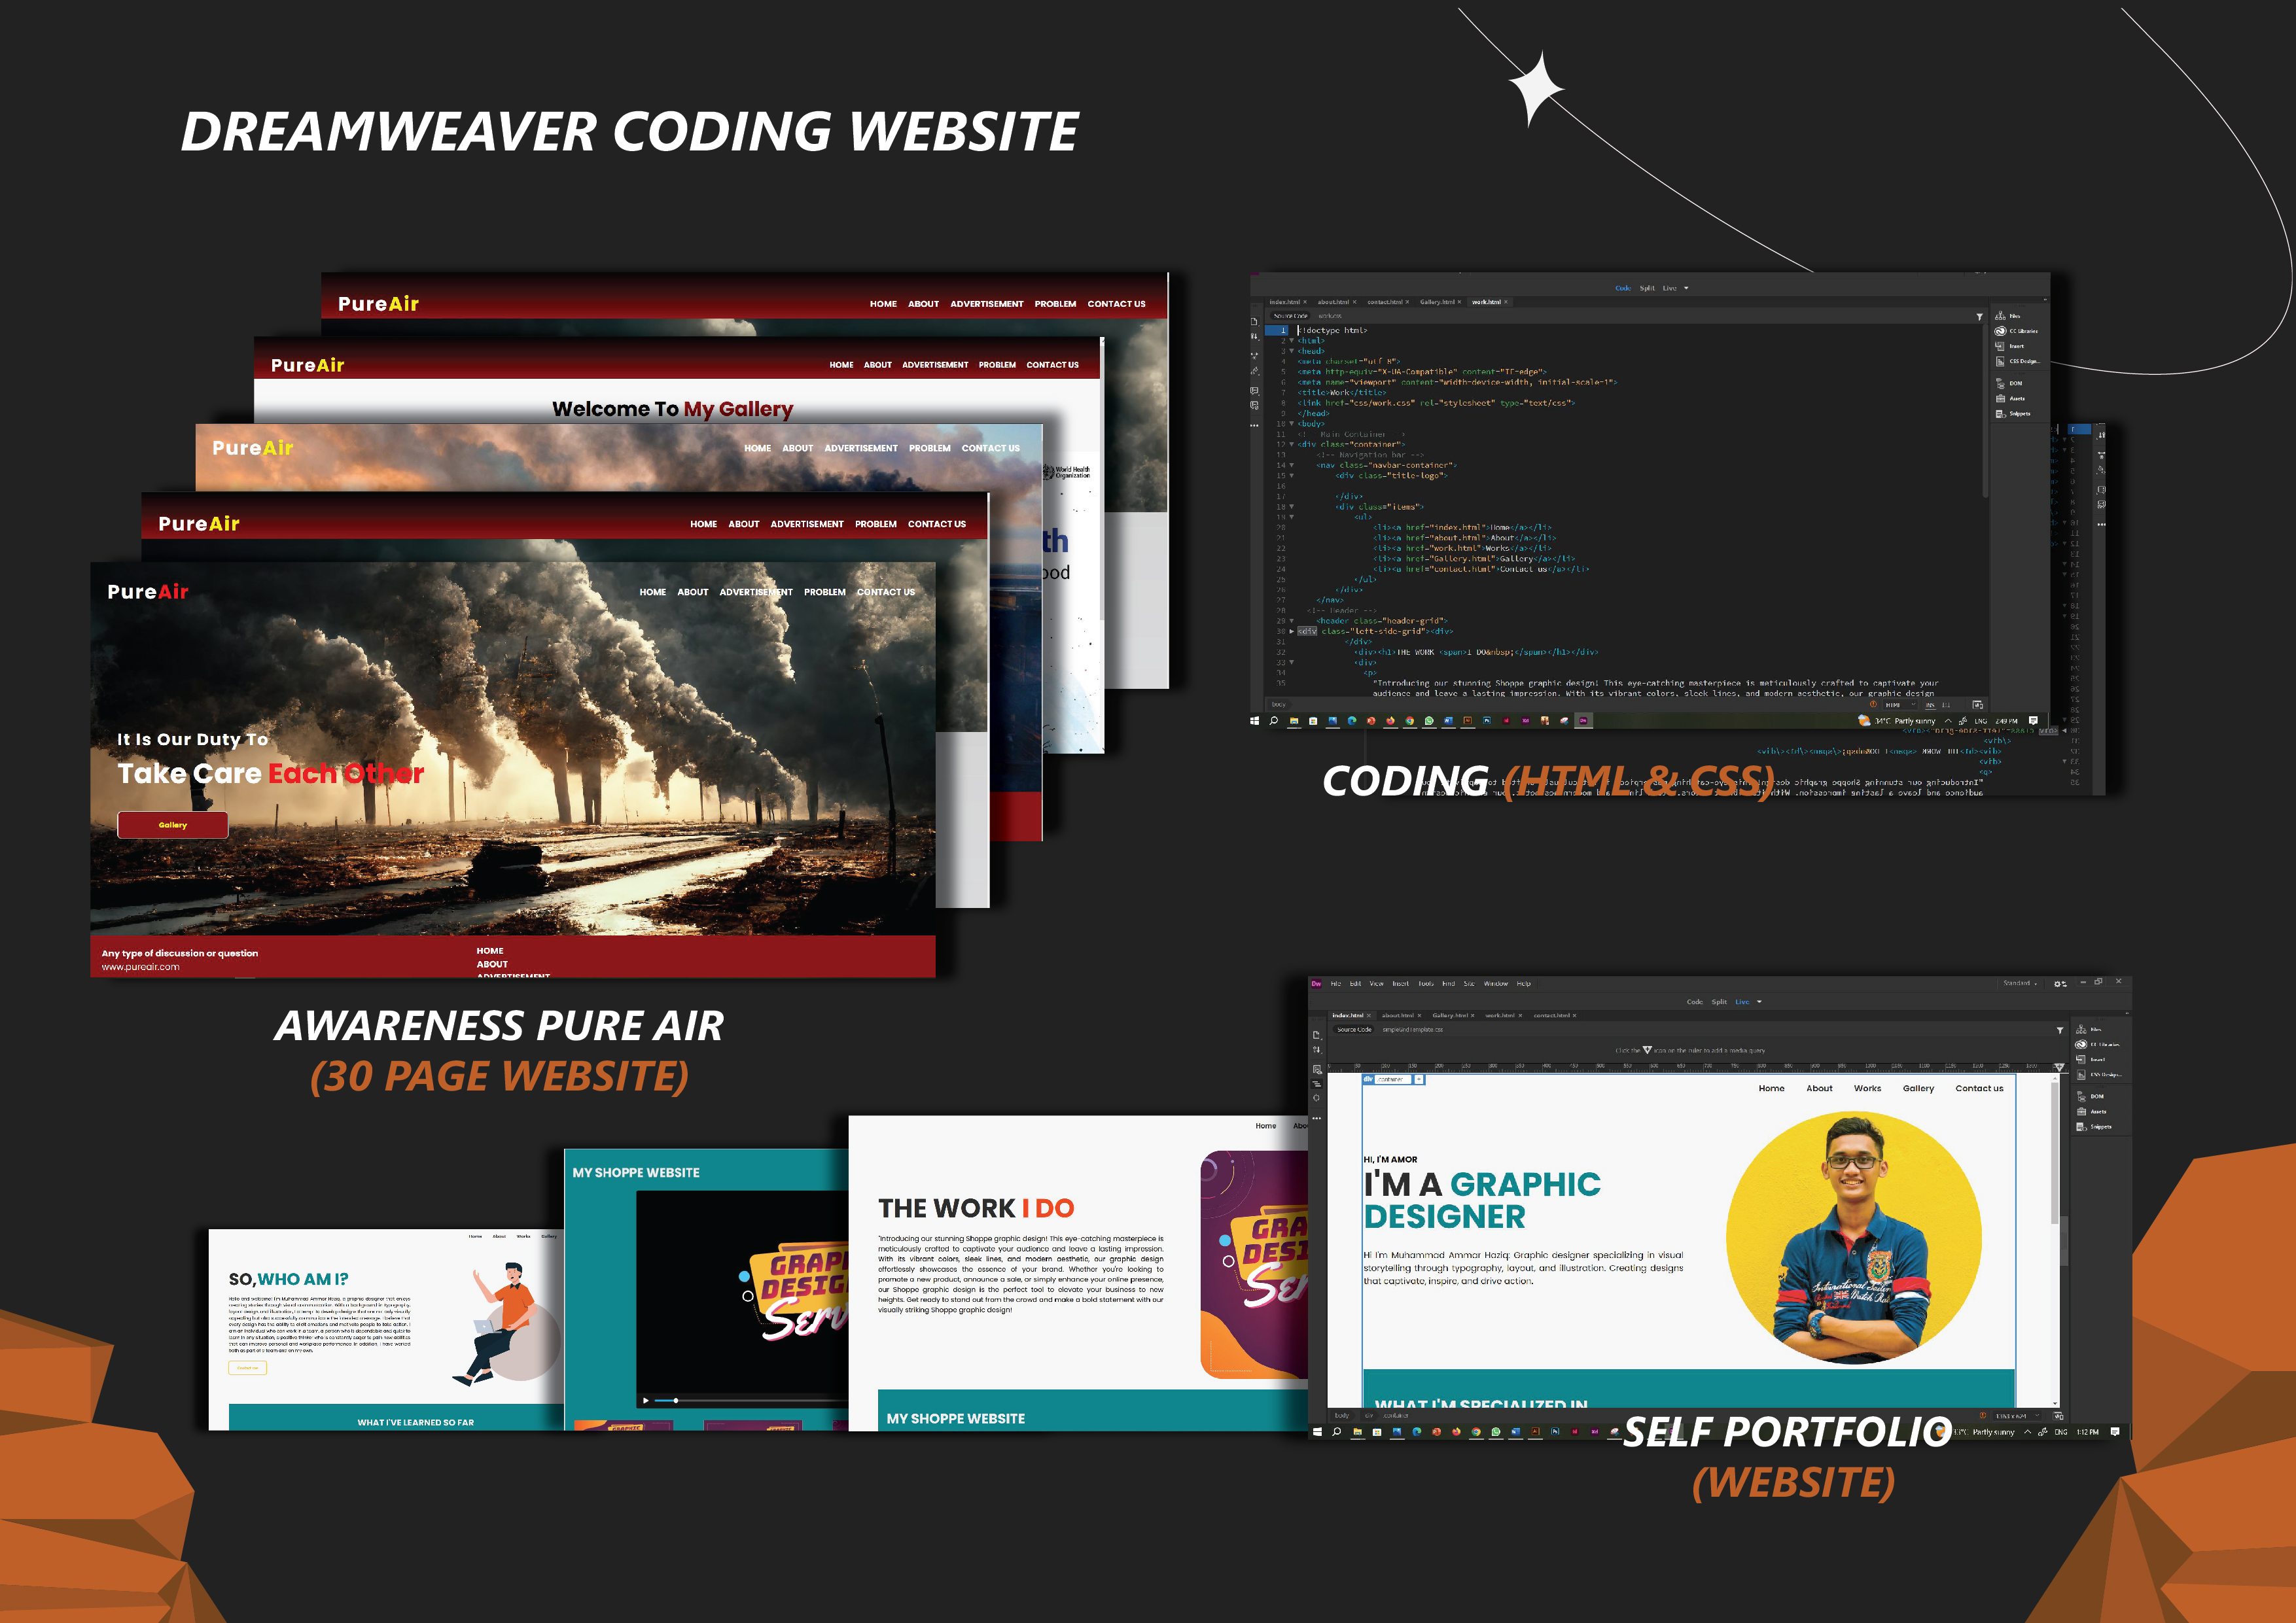Collapse the head tag at code line 3
The width and height of the screenshot is (2296, 1623).
[1291, 351]
